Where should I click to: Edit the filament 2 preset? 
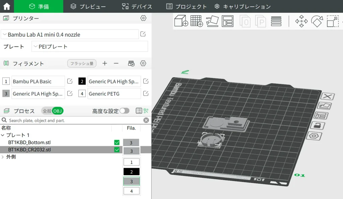tap(146, 81)
